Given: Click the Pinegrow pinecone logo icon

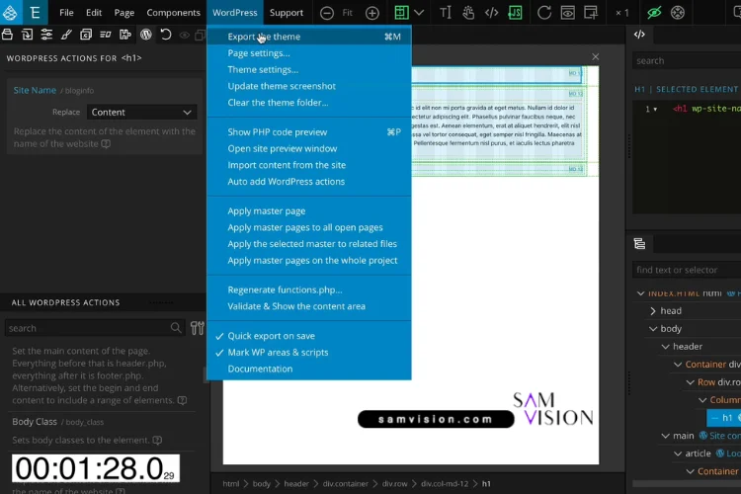Looking at the screenshot, I should [10, 12].
